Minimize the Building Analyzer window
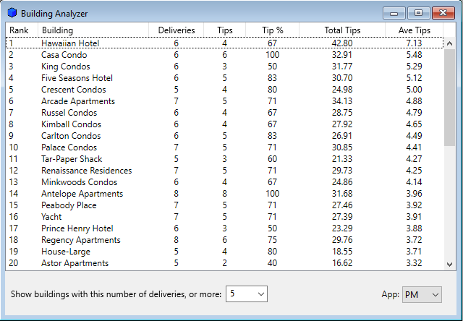463x321 pixels. coord(394,13)
